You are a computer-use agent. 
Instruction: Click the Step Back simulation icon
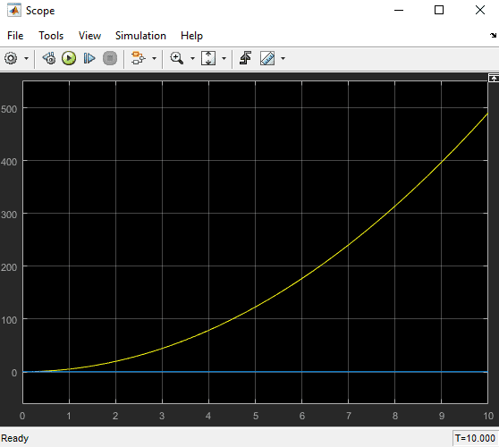49,58
